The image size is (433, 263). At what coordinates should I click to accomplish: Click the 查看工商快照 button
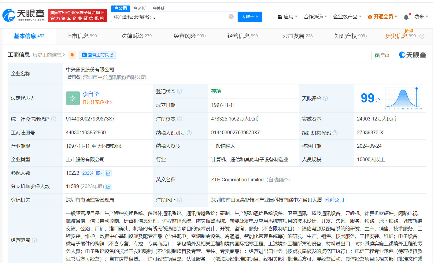pos(97,55)
